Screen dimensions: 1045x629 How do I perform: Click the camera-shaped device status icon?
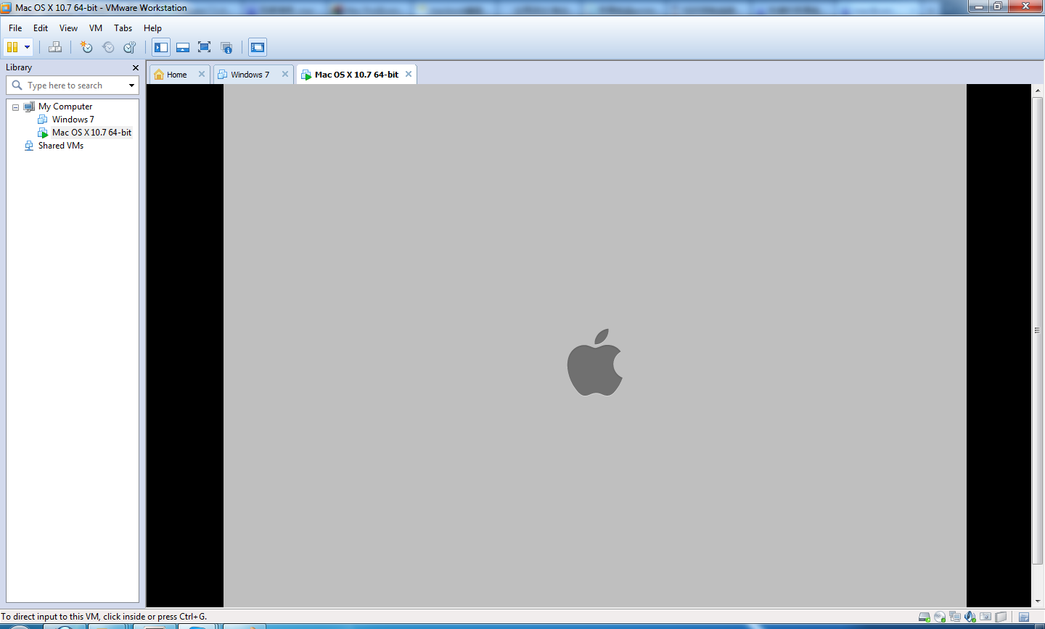[985, 617]
